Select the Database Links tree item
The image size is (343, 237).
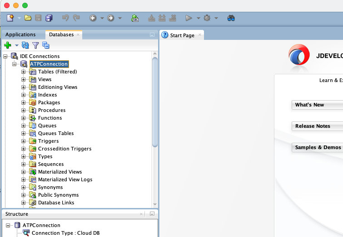point(56,203)
